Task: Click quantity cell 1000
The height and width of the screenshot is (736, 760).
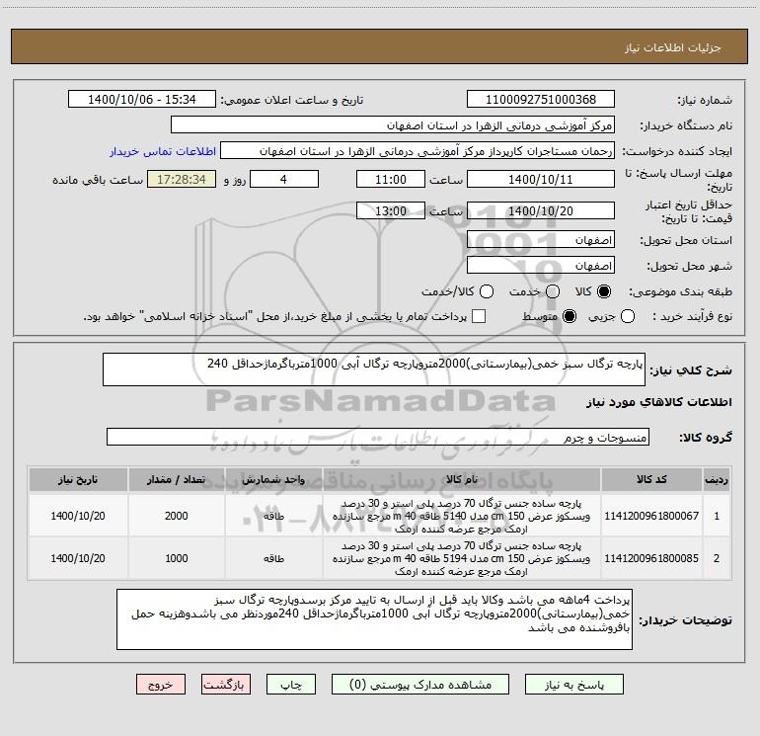Action: tap(177, 558)
